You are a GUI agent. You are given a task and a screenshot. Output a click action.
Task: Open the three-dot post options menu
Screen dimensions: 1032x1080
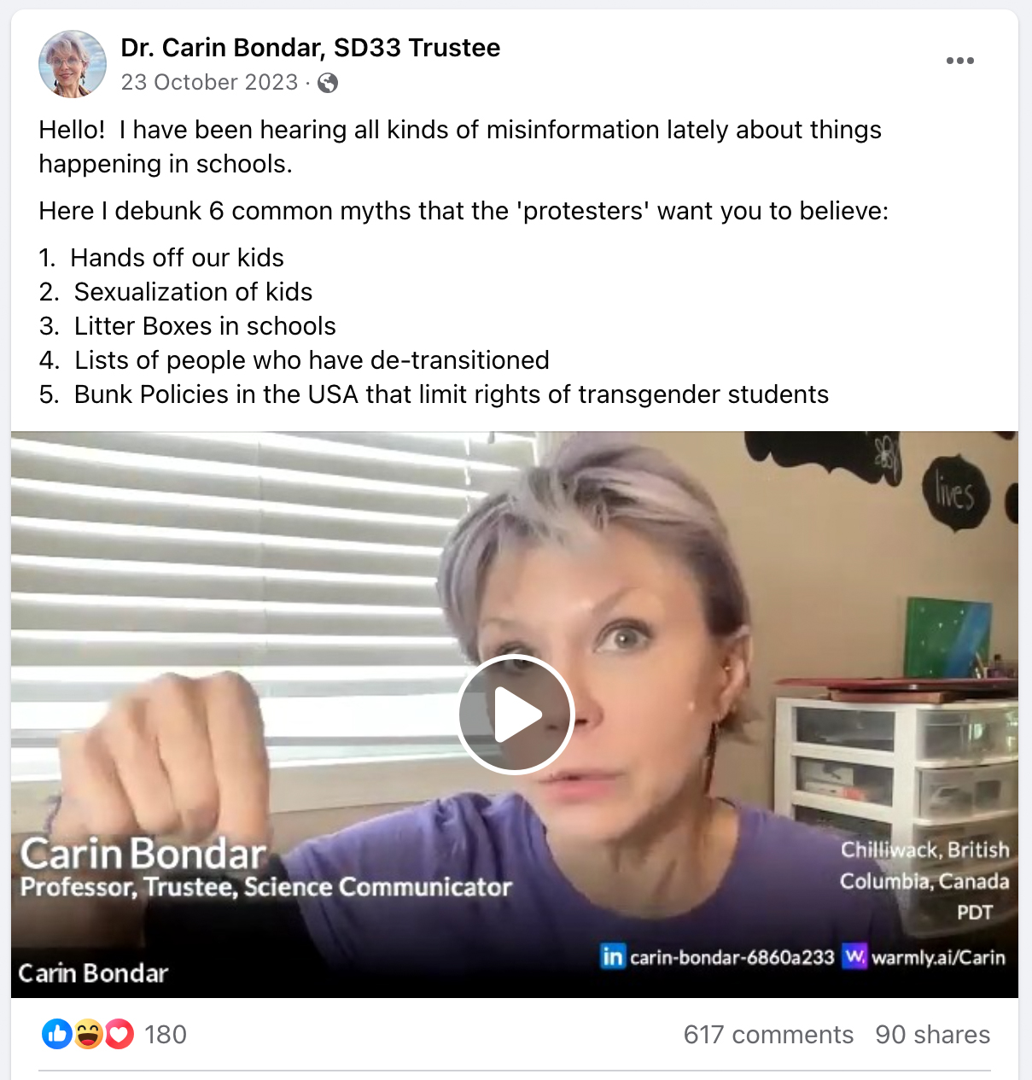coord(960,61)
